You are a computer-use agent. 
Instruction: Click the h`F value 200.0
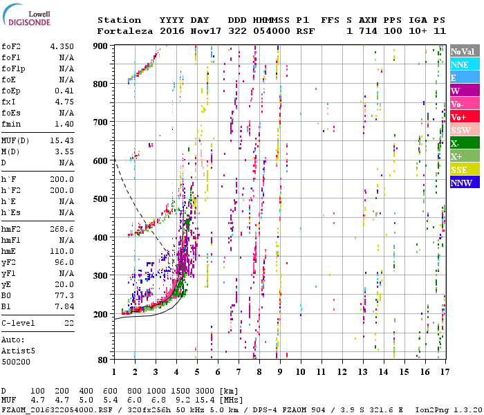coord(62,179)
